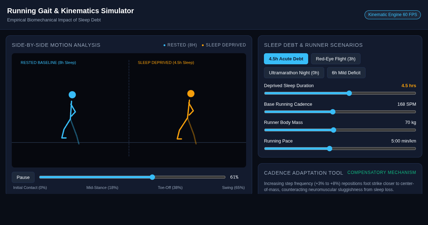The width and height of the screenshot is (428, 225).
Task: Click the gait cycle progress slider
Action: click(x=132, y=177)
